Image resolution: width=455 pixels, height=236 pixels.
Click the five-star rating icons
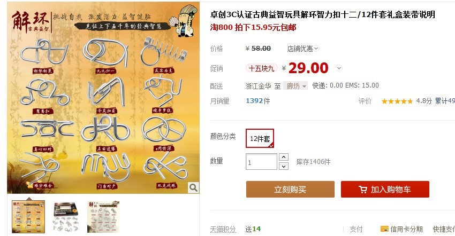[397, 101]
